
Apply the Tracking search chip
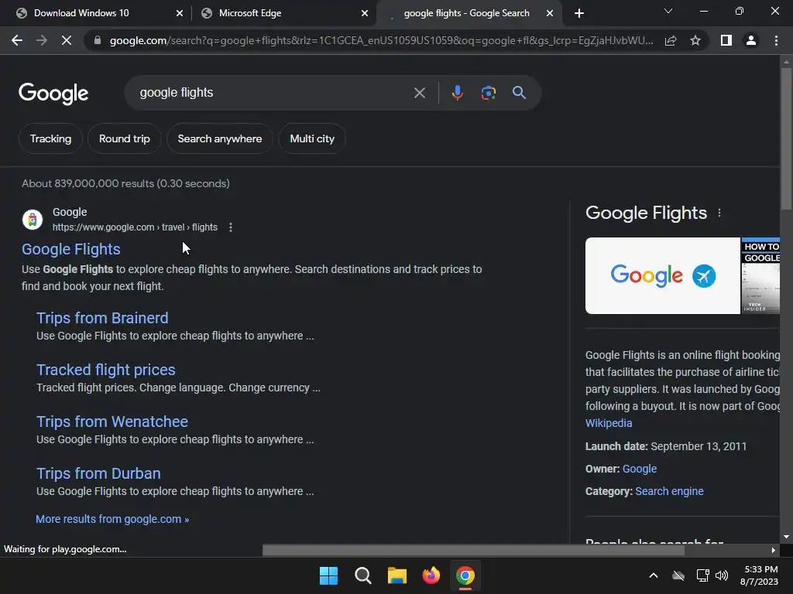pos(50,138)
